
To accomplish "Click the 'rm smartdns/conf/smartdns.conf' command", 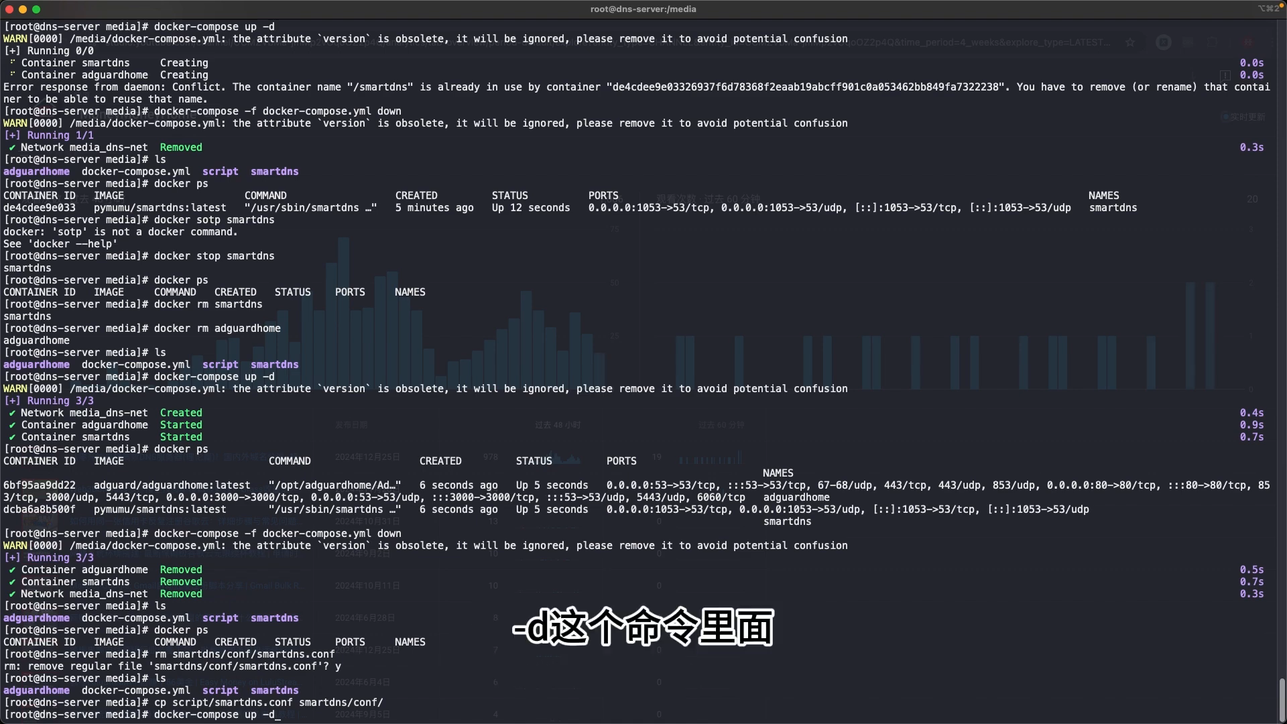I will tap(245, 654).
